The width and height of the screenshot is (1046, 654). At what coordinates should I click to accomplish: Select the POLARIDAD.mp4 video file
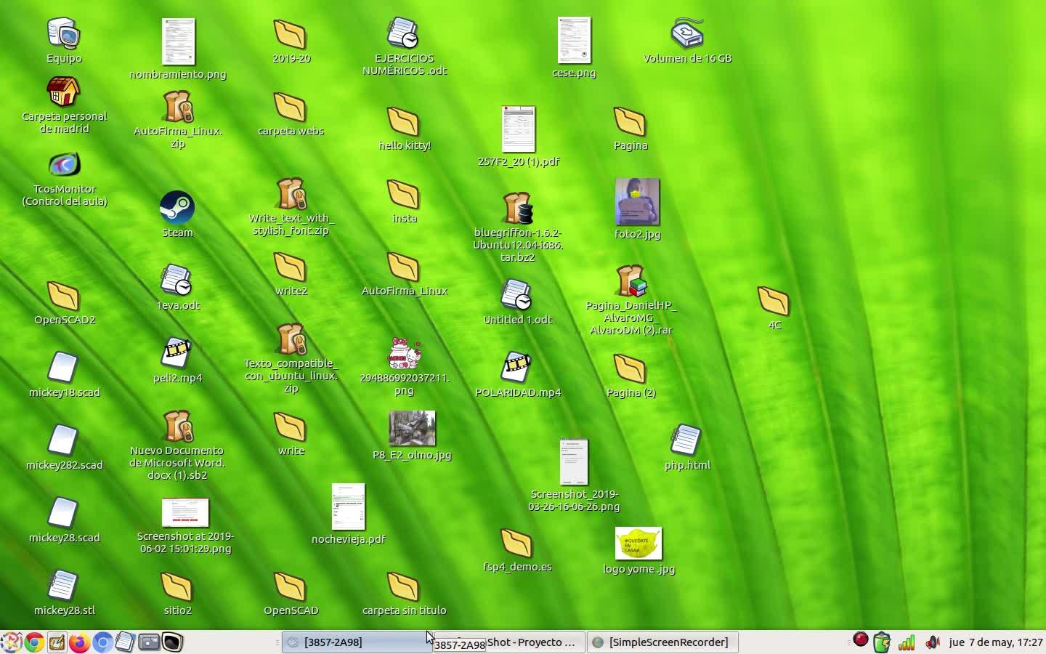(x=517, y=368)
